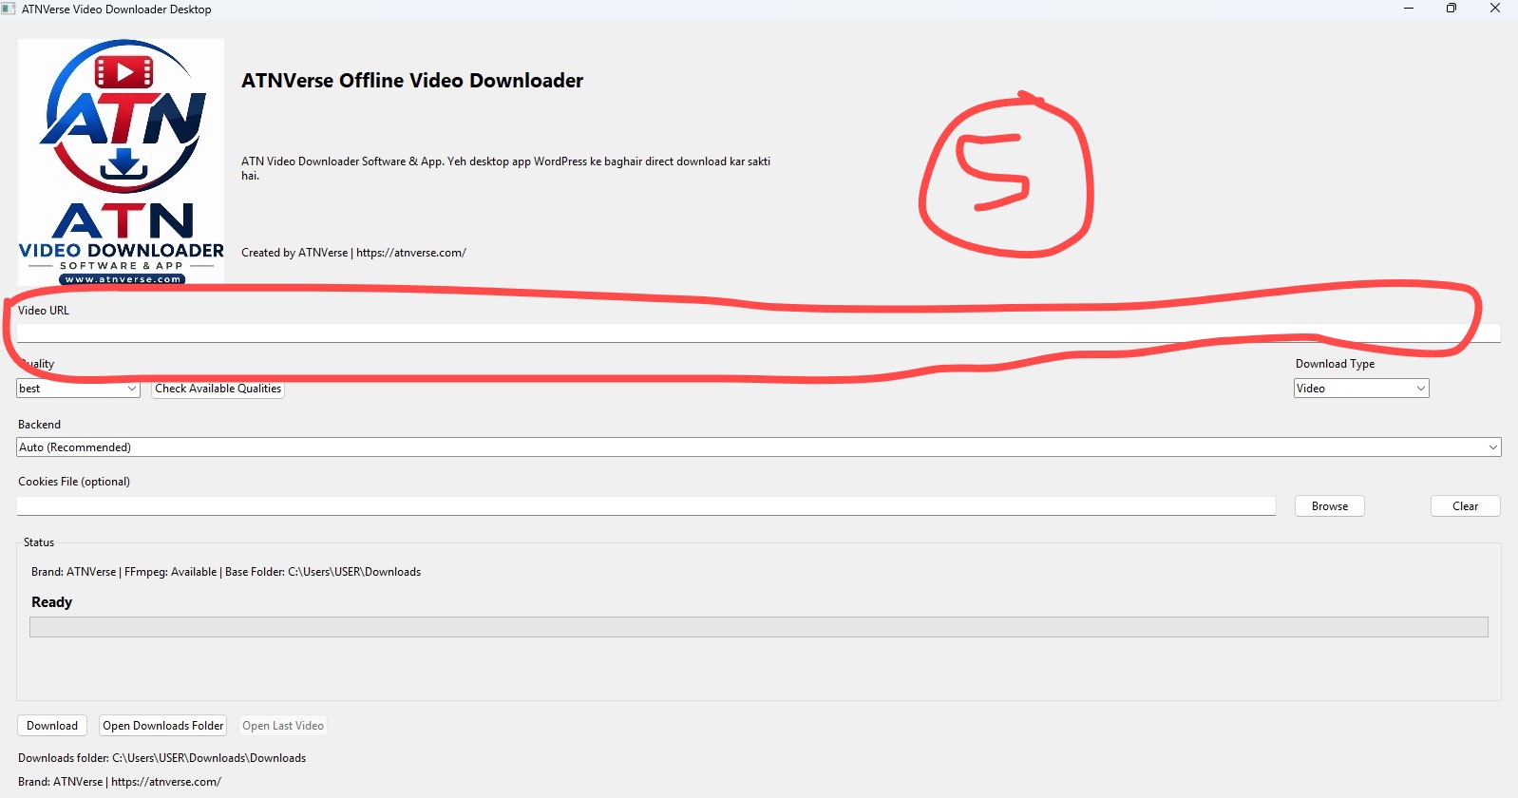Click the disabled Open Last Video button
Screen dimensions: 1518x798
tap(283, 726)
